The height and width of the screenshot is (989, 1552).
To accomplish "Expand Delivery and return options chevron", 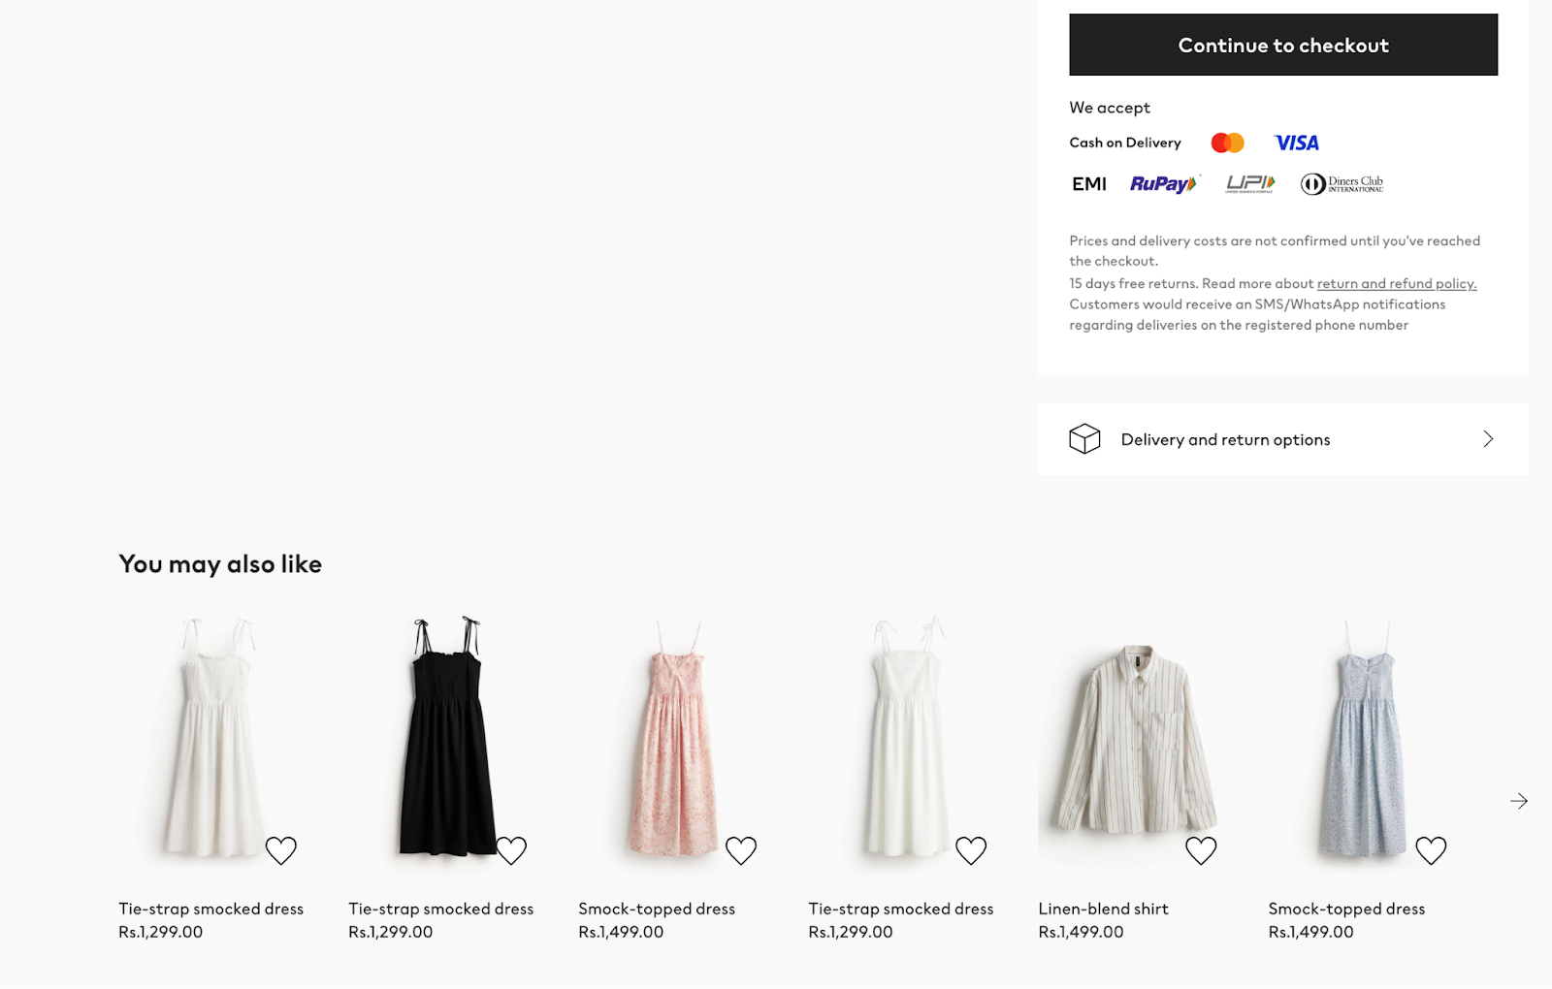I will [x=1488, y=439].
